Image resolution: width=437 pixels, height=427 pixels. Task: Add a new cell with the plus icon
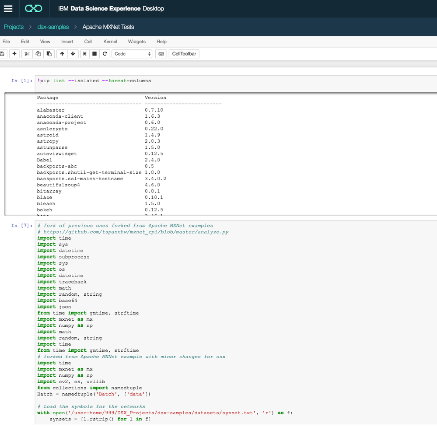point(15,53)
